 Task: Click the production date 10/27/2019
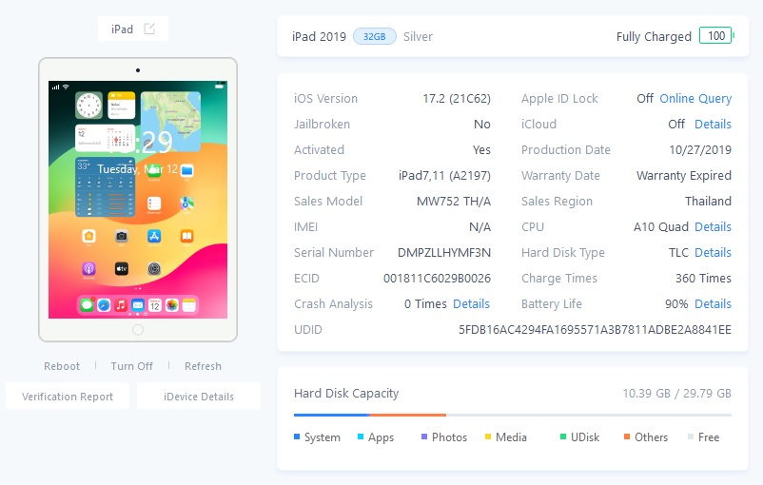click(700, 150)
